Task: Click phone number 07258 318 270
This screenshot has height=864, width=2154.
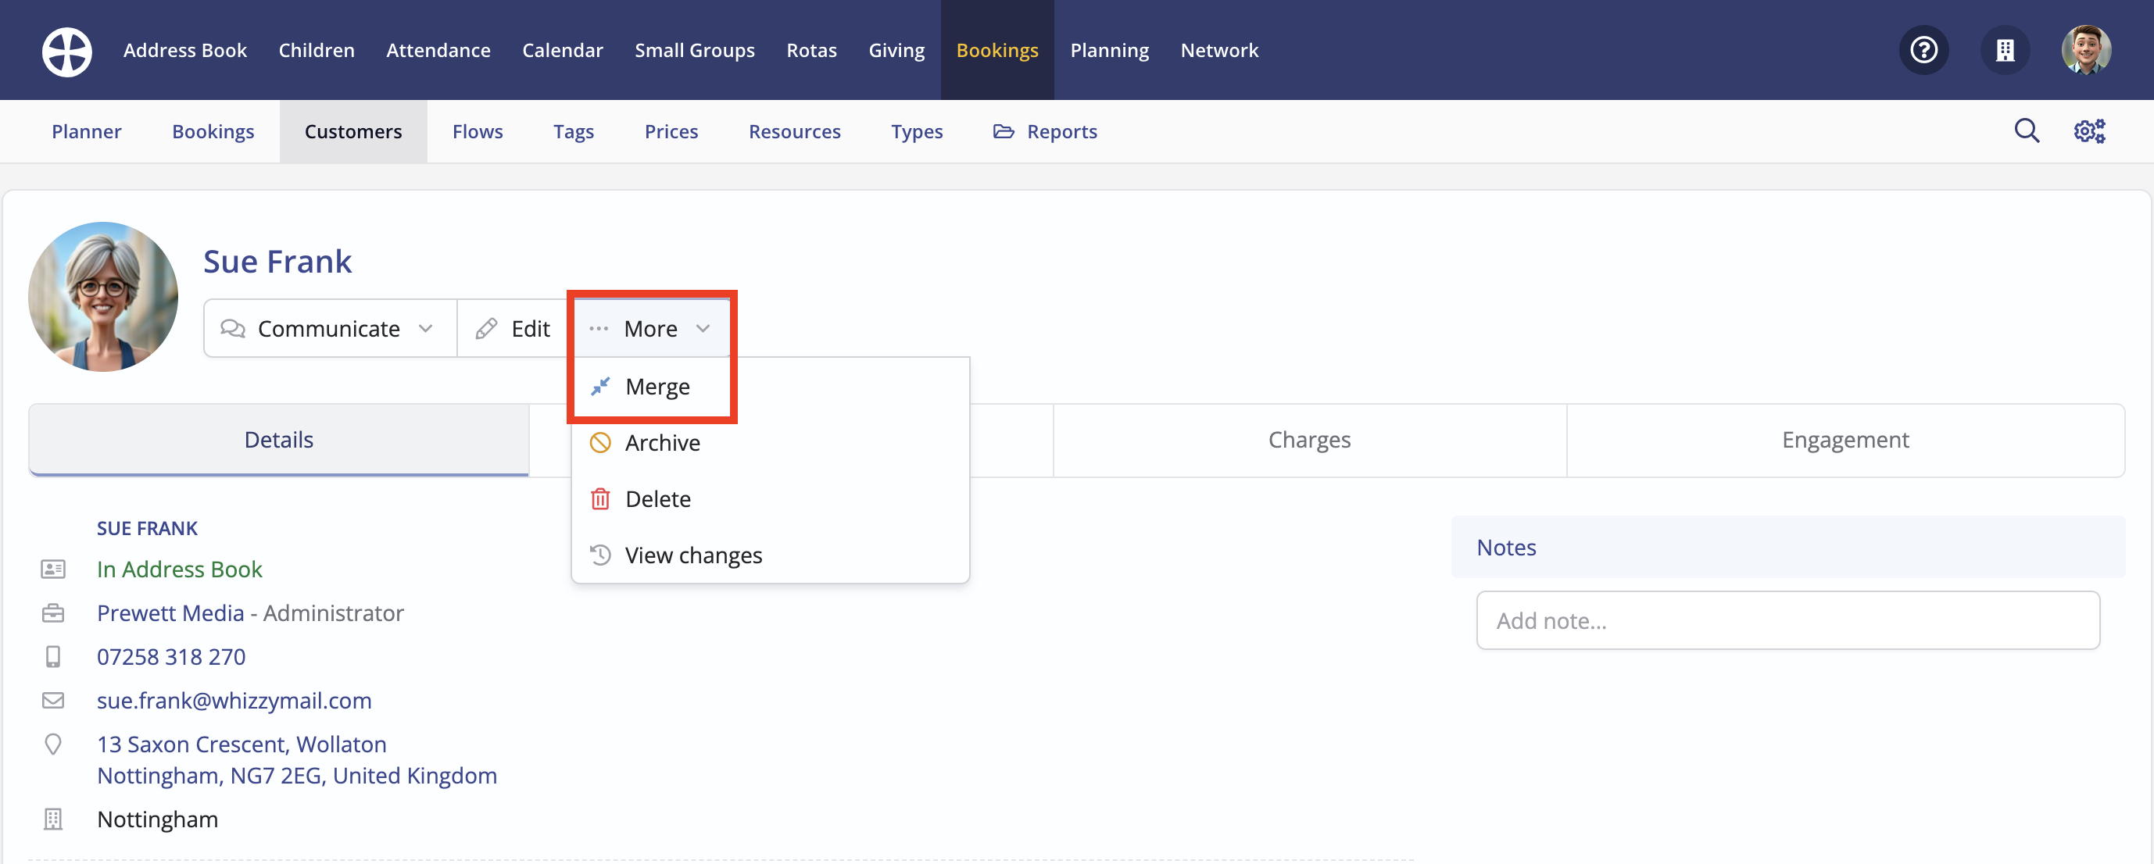Action: (x=171, y=657)
